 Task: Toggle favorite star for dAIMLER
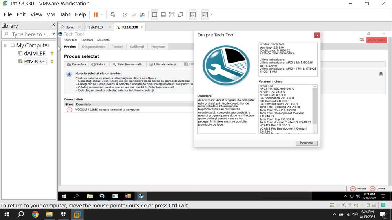(x=52, y=53)
